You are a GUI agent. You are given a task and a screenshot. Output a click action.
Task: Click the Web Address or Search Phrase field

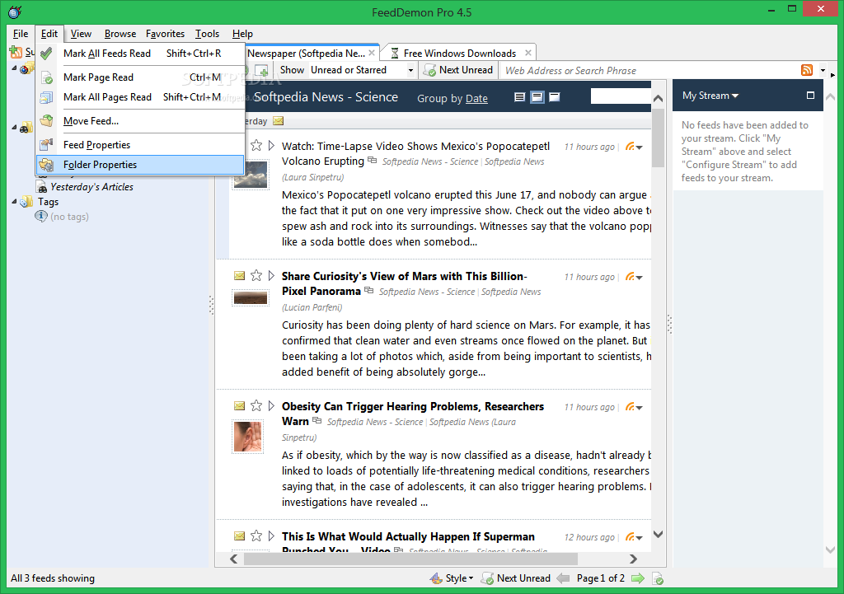[649, 71]
